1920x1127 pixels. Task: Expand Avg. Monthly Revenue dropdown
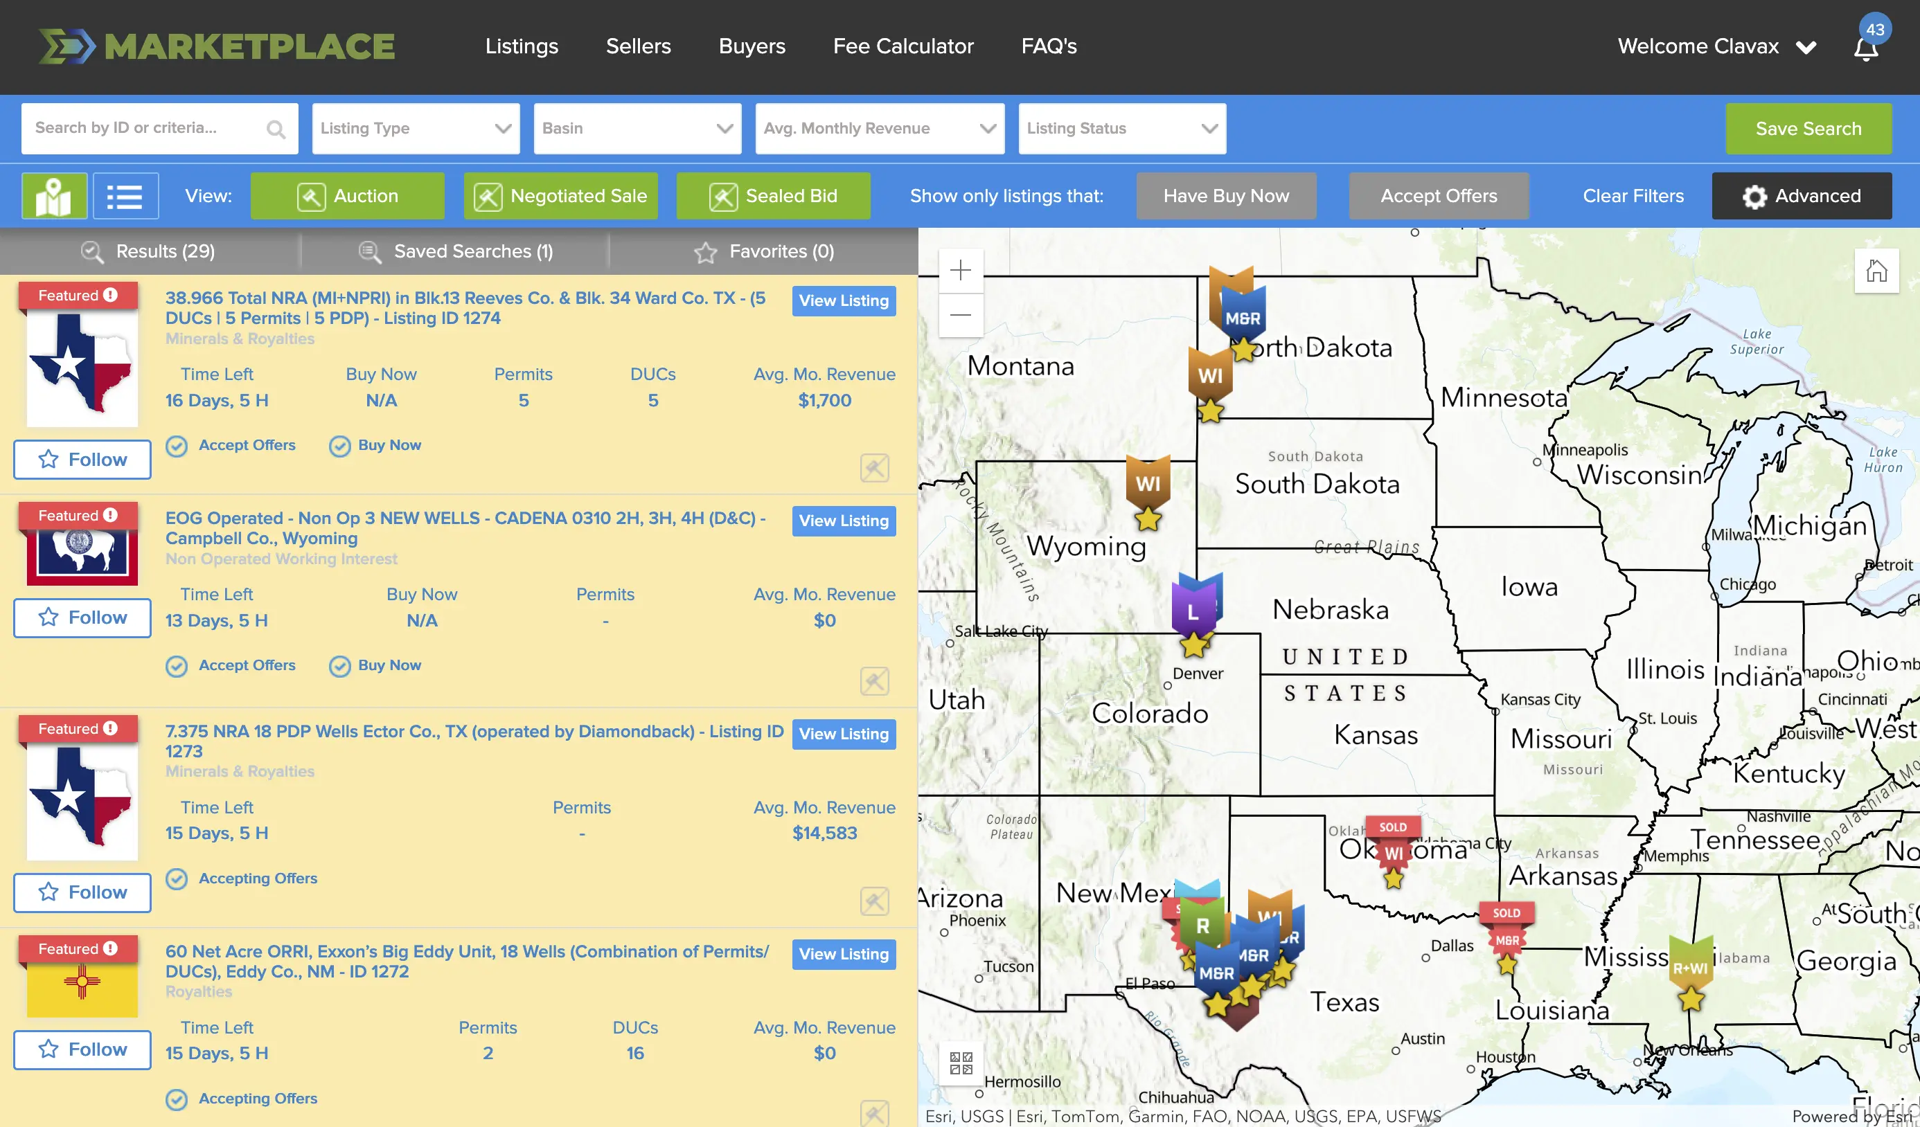click(879, 129)
